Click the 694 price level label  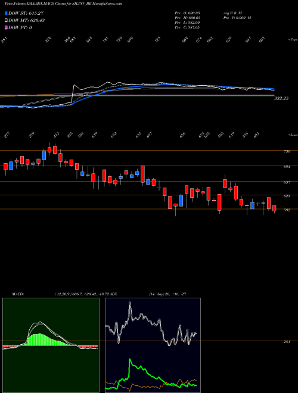tap(287, 167)
